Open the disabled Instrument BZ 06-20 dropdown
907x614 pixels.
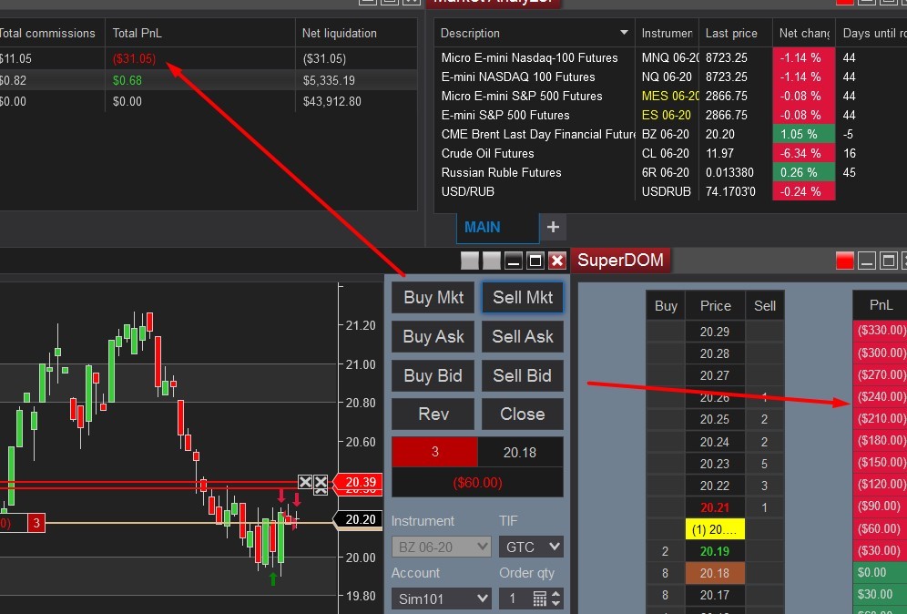(x=442, y=547)
